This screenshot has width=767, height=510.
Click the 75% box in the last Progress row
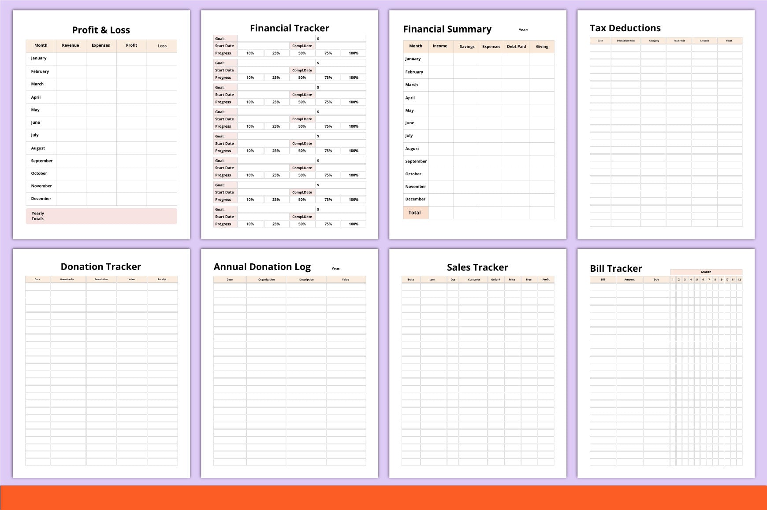328,224
